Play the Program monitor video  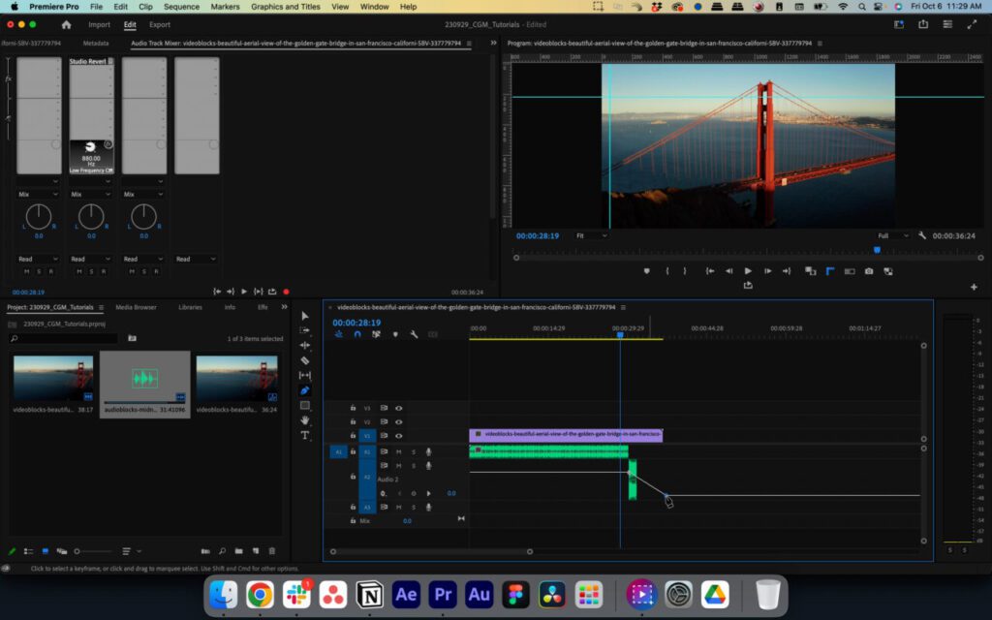point(748,271)
